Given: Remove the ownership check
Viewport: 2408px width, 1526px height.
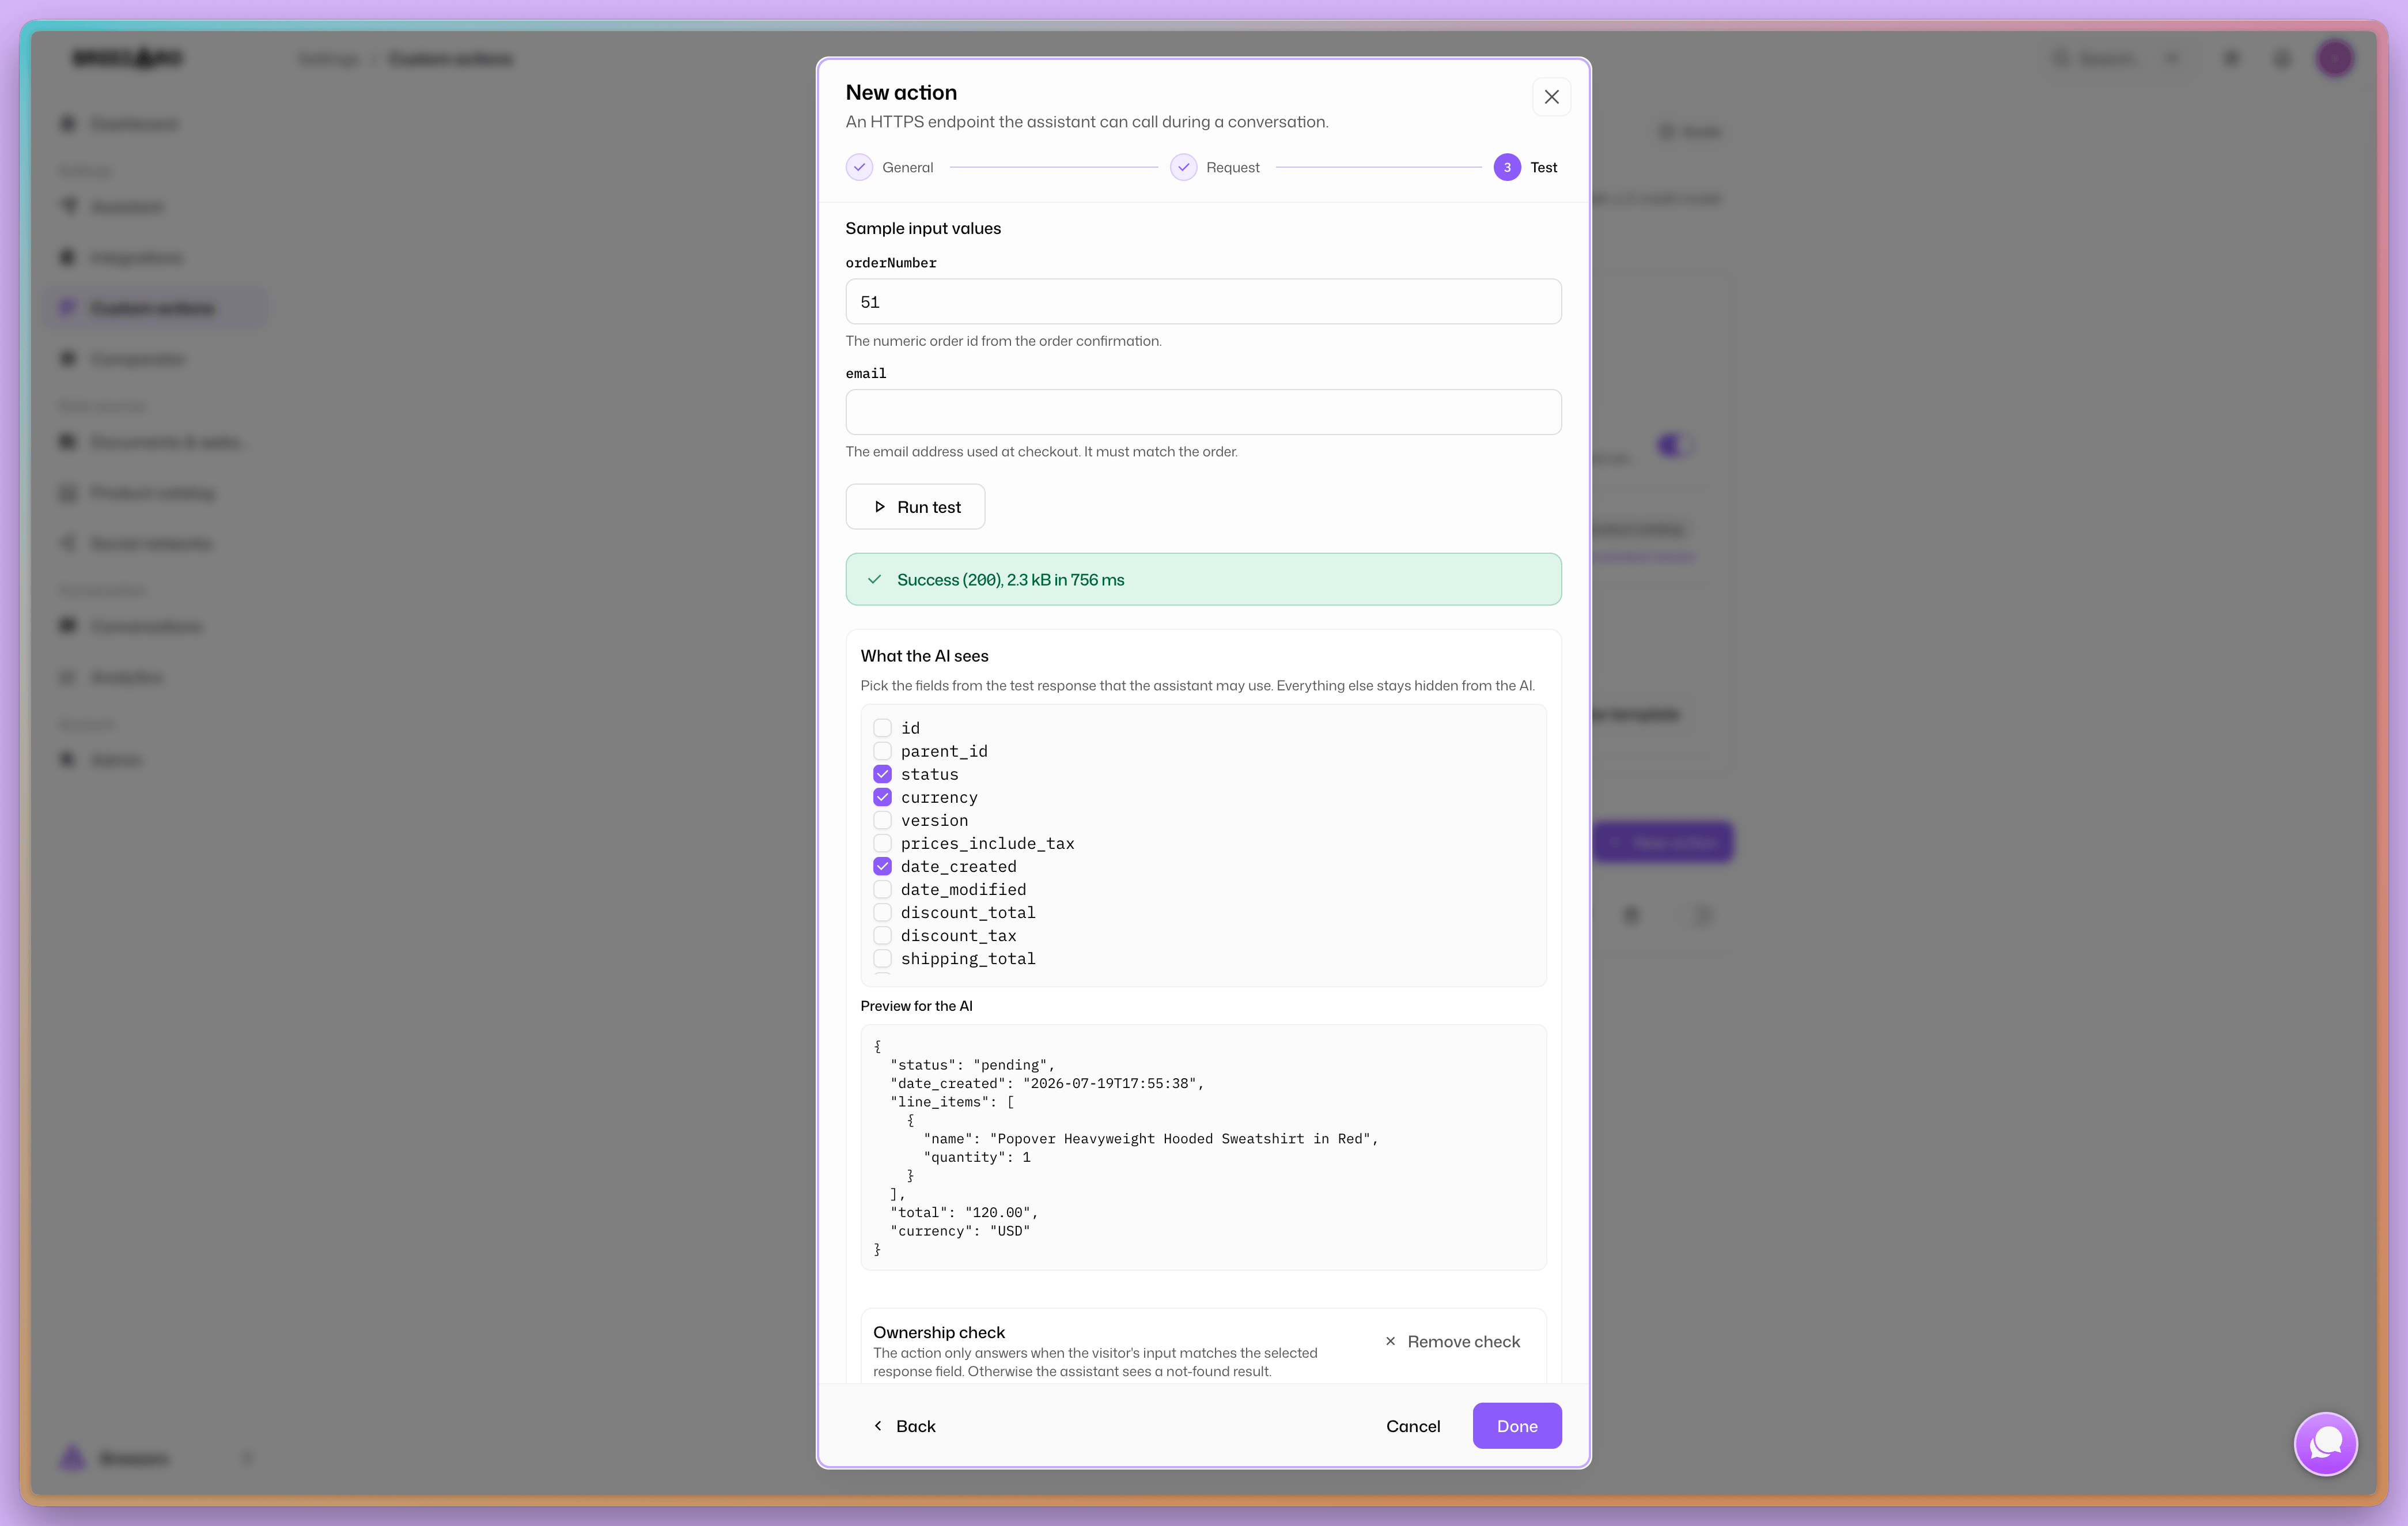Looking at the screenshot, I should click(1452, 1341).
